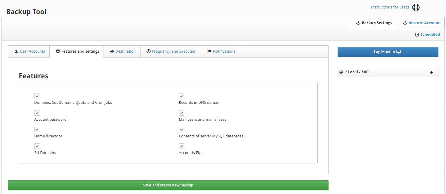446x194 pixels.
Task: Open the Scheduled backups link
Action: [427, 35]
